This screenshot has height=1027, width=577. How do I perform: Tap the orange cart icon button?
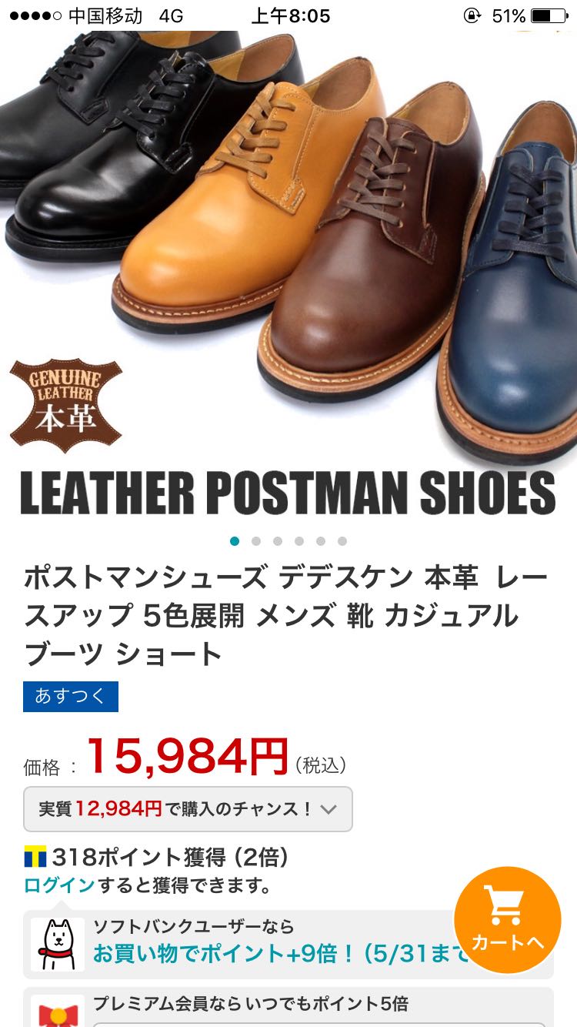(x=507, y=920)
